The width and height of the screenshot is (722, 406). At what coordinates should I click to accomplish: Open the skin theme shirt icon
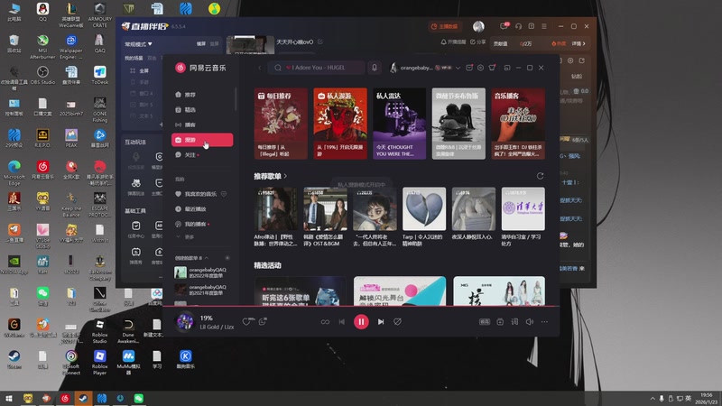click(x=492, y=68)
